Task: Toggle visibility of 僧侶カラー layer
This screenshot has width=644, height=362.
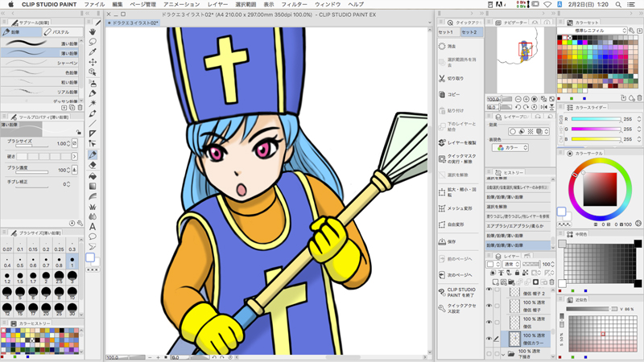Action: tap(489, 339)
